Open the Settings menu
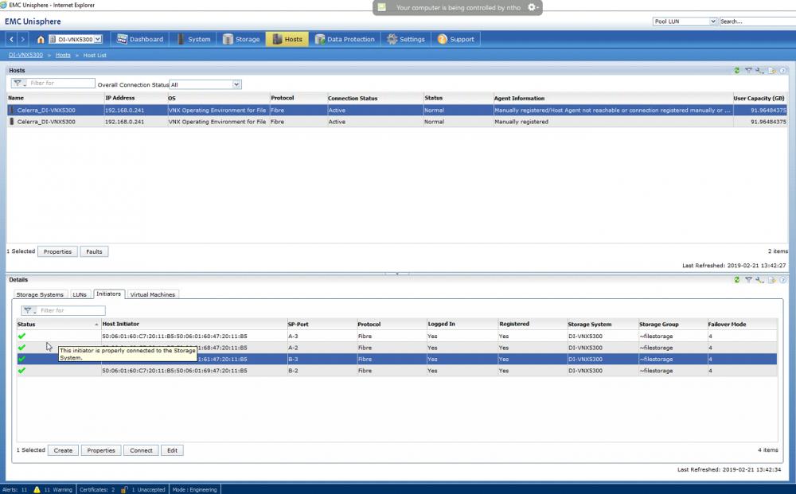 pyautogui.click(x=406, y=39)
